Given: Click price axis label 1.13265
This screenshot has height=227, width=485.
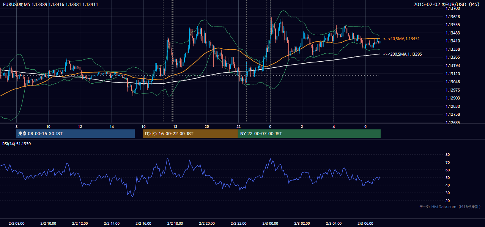Looking at the screenshot, I should [x=453, y=57].
